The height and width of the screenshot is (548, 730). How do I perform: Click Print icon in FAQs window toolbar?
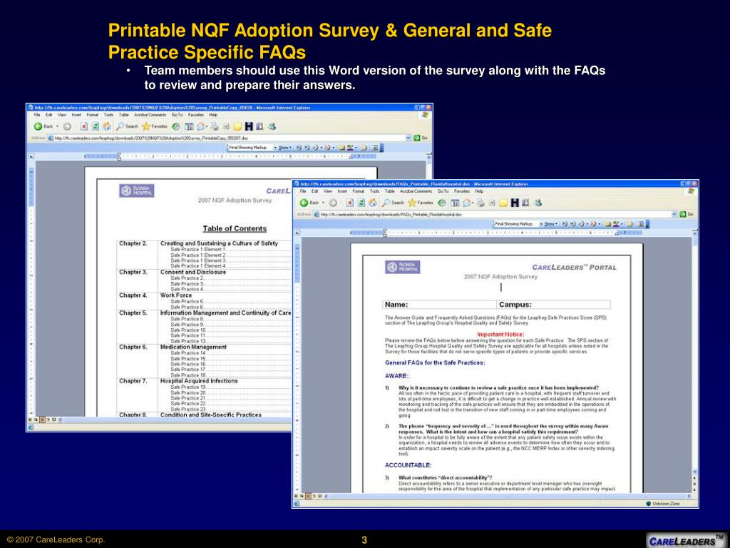pyautogui.click(x=480, y=203)
